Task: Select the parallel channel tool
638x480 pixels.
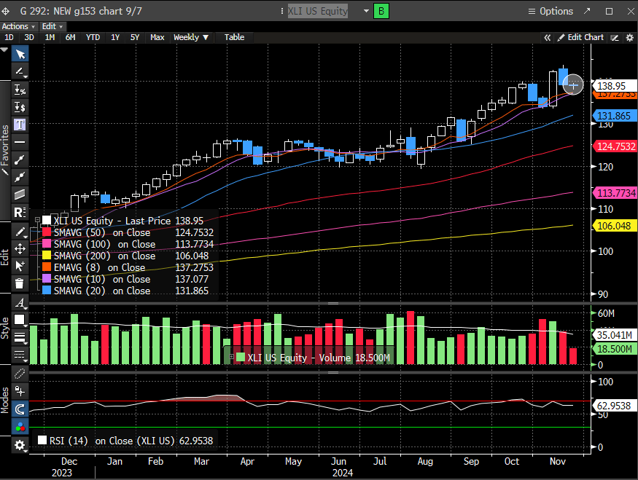Action: [x=20, y=194]
